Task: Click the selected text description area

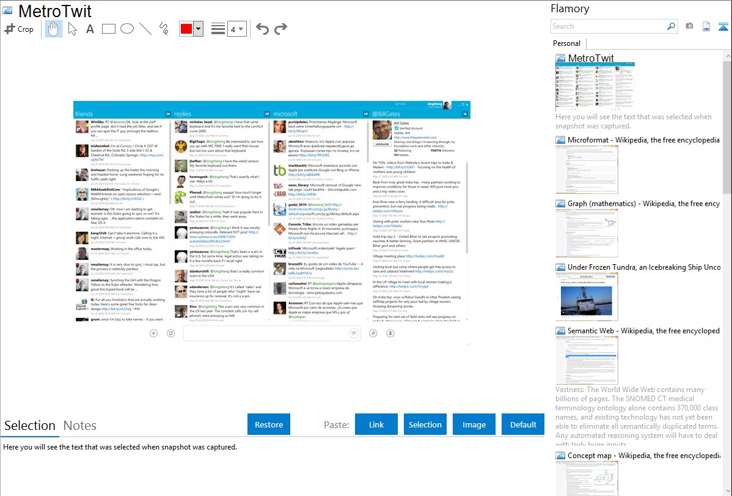Action: (120, 447)
